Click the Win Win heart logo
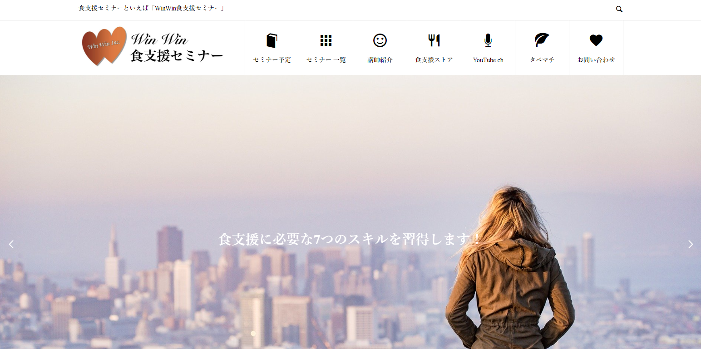Screen dimensions: 701x349 [x=104, y=46]
